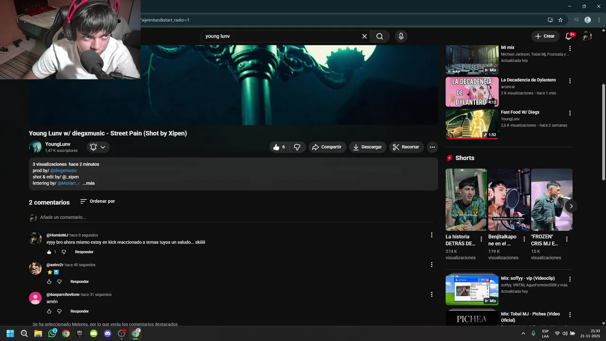Screen dimensions: 606x341
Task: Open options for Fast Food W/ Diegx
Action: [570, 113]
